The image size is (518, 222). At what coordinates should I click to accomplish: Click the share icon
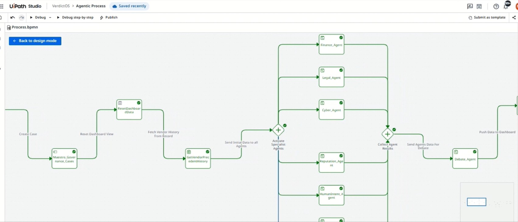click(514, 17)
